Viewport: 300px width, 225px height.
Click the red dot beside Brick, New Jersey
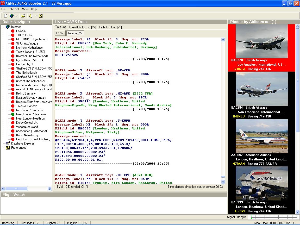point(13,135)
